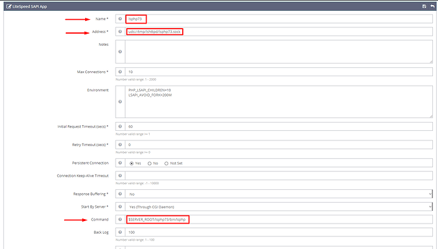
Task: Open help icon beside Back Log
Action: (120, 232)
